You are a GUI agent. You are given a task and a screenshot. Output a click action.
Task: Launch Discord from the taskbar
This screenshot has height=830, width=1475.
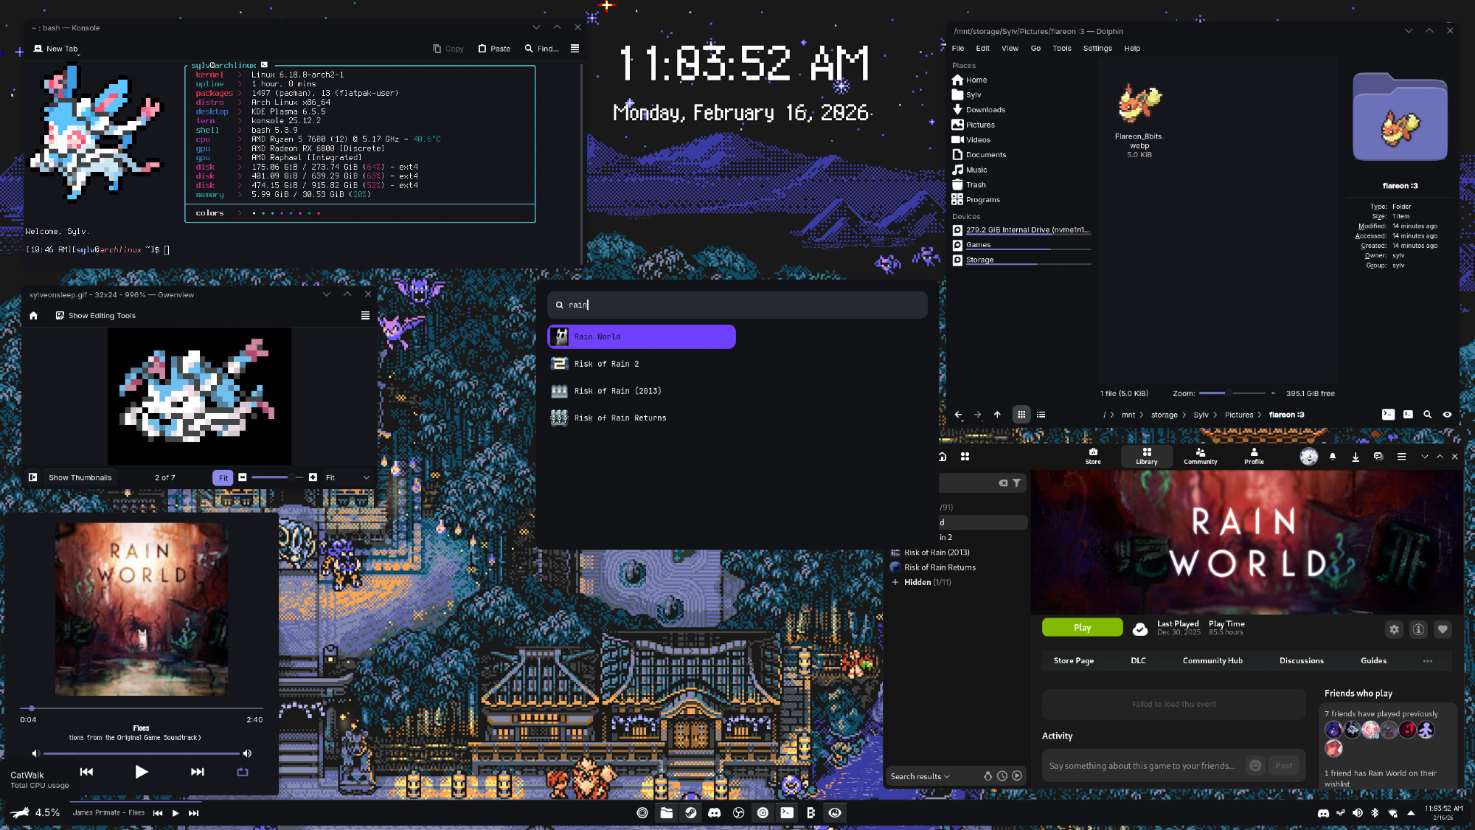coord(714,812)
